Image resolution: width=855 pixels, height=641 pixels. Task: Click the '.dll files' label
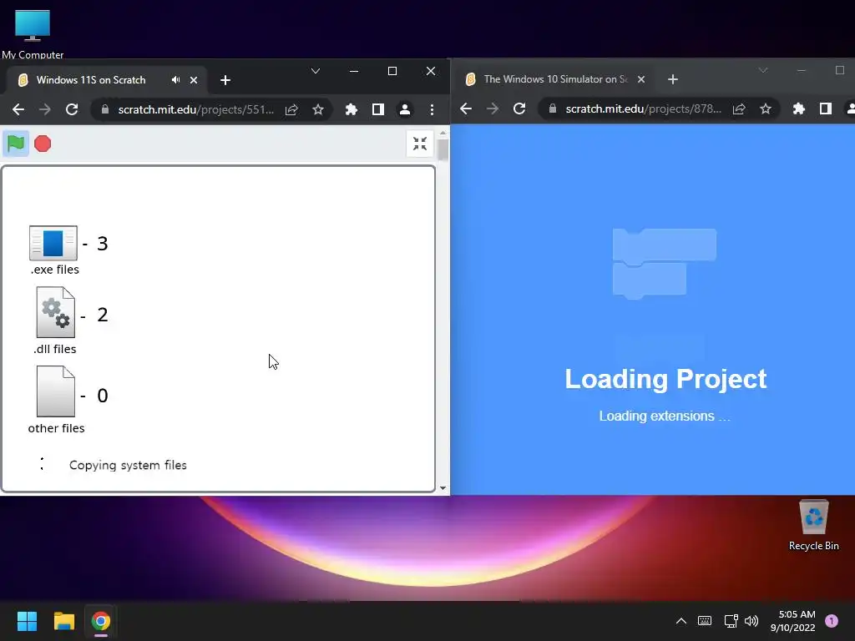tap(54, 349)
